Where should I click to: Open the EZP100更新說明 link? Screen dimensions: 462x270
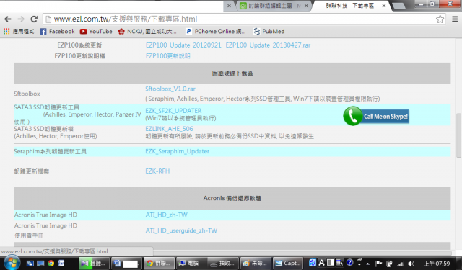pyautogui.click(x=168, y=56)
